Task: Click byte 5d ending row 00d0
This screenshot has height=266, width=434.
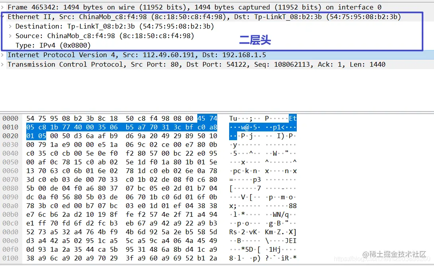Action: (213, 232)
